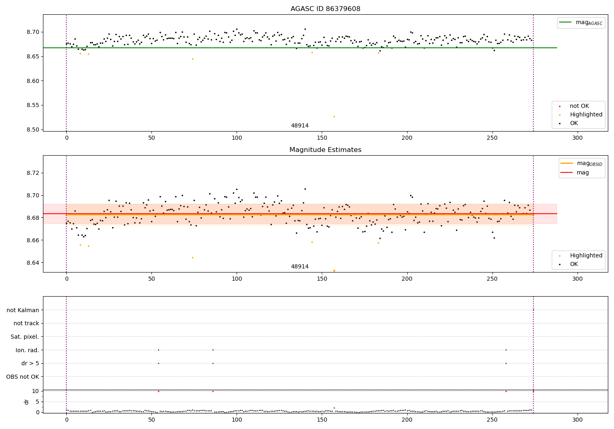This screenshot has height=429, width=614.
Task: Click the '48914' label in the top plot
Action: [x=300, y=126]
